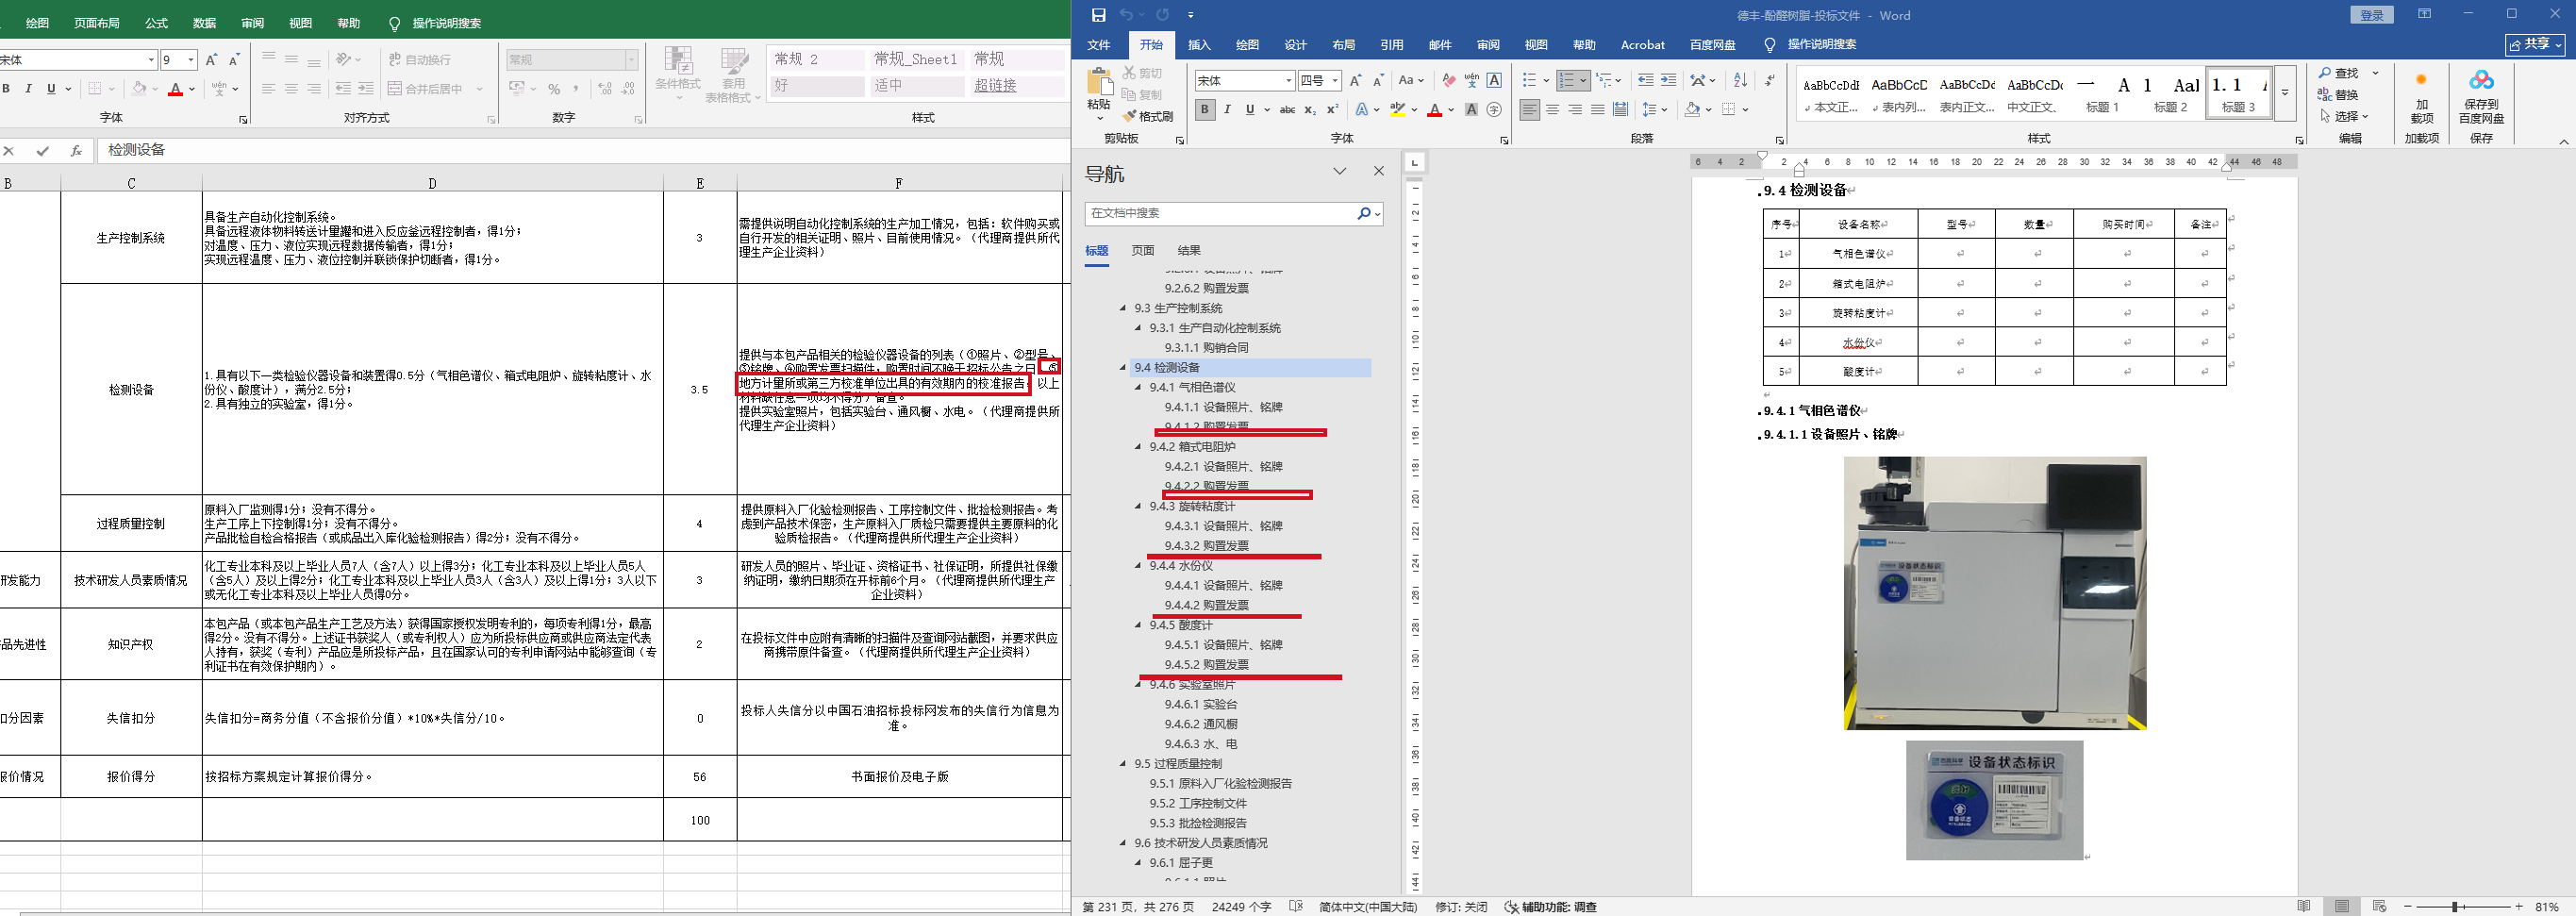Click the increase indent icon in Word ribbon
This screenshot has height=916, width=2576.
coord(1668,80)
